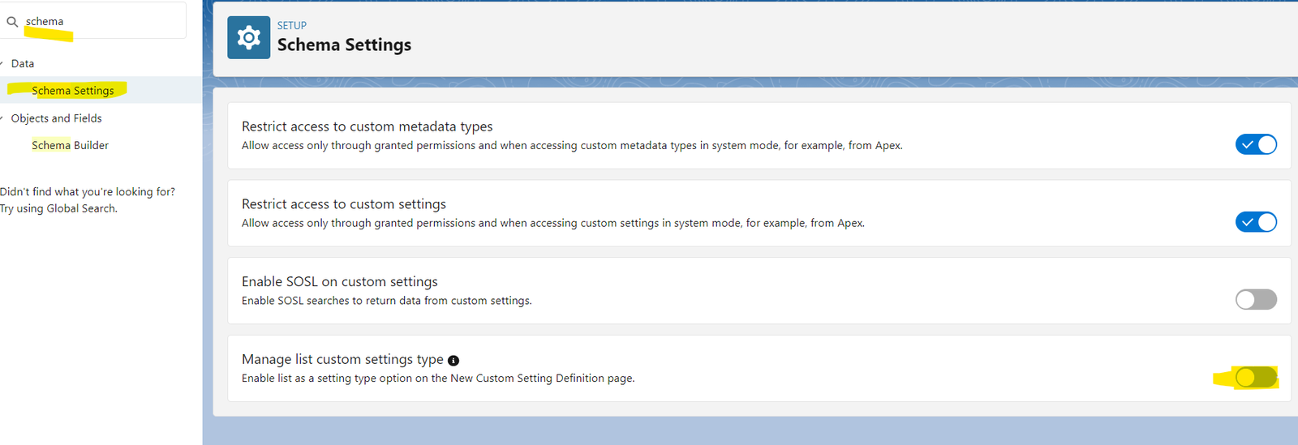Collapse the Data section in sidebar

pyautogui.click(x=2, y=63)
